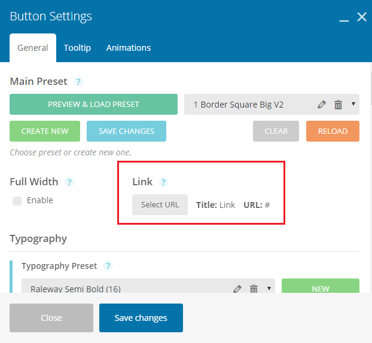Click the orange Reload button
The width and height of the screenshot is (372, 343).
click(x=333, y=131)
